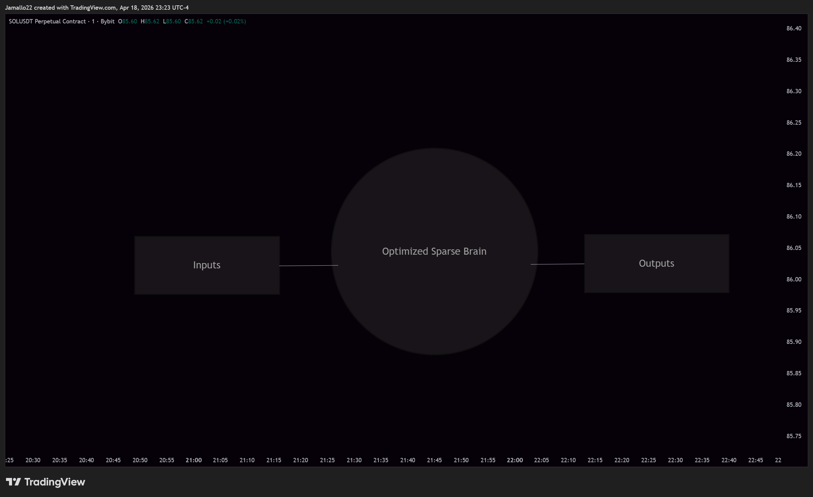Image resolution: width=813 pixels, height=497 pixels.
Task: Click the high value H85.62
Action: click(150, 21)
